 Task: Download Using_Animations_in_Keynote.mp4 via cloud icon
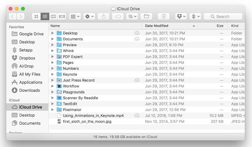[137, 115]
